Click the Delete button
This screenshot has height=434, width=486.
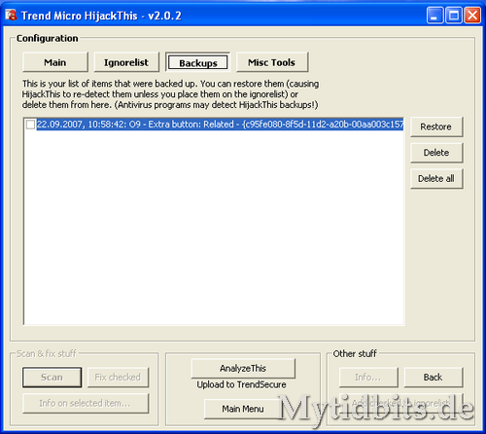click(436, 153)
